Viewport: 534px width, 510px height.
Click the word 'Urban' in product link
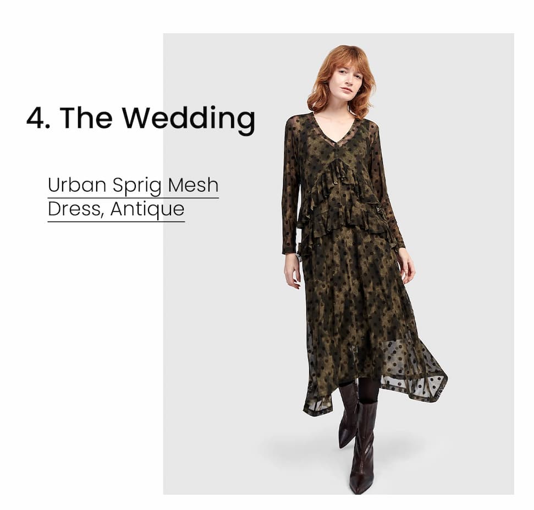tap(77, 185)
